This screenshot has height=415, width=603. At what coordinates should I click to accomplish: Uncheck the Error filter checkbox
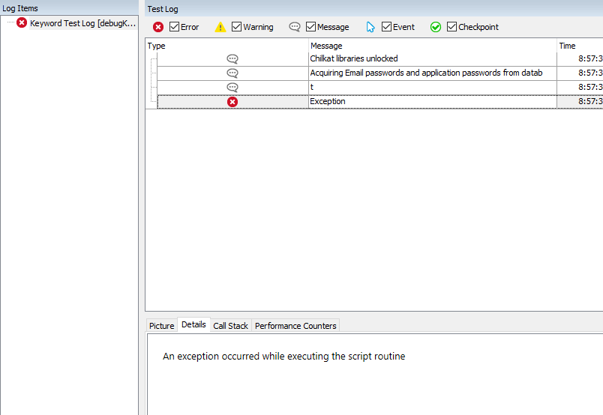tap(174, 26)
